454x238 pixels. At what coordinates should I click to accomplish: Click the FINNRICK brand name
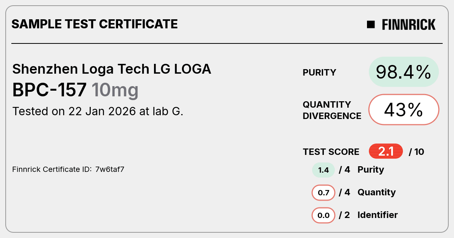(409, 25)
